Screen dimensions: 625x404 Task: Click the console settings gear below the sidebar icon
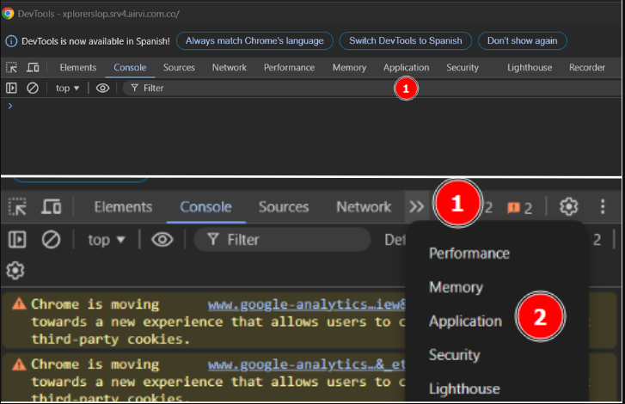click(x=15, y=271)
